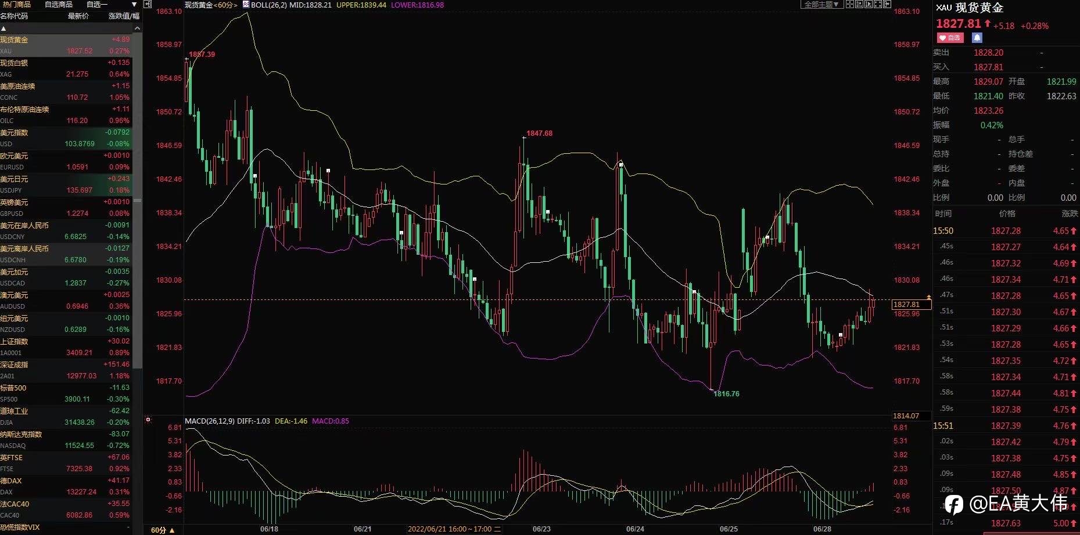Switch to 自选商品 tab

(x=59, y=4)
